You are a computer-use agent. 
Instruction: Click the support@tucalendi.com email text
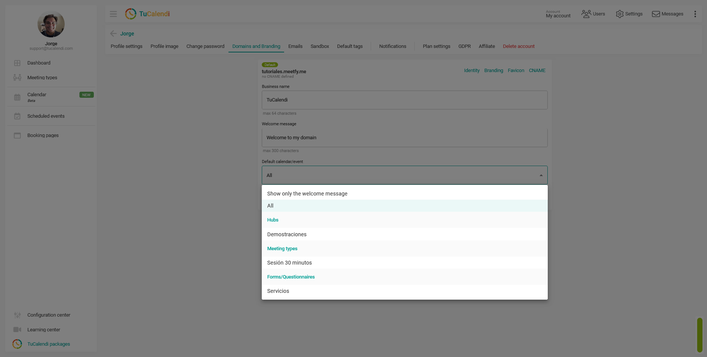click(51, 49)
